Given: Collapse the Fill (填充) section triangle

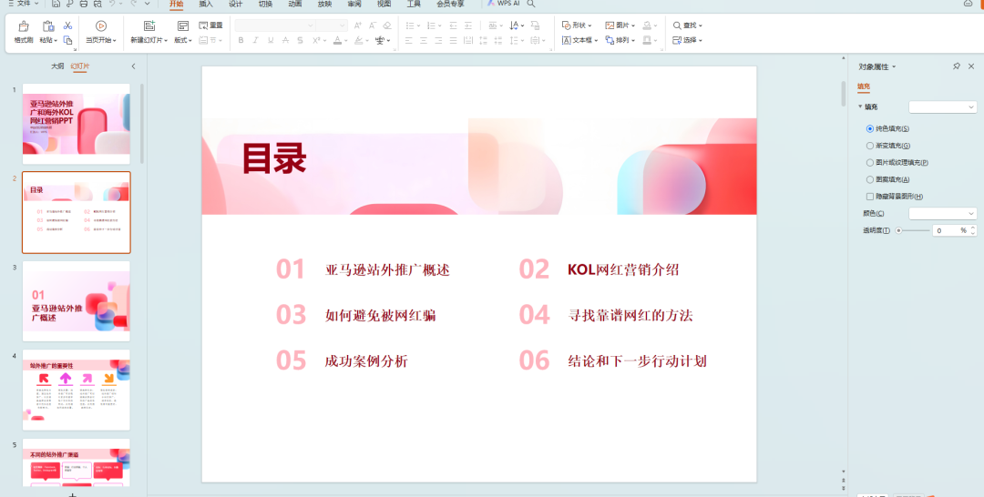Looking at the screenshot, I should 860,106.
